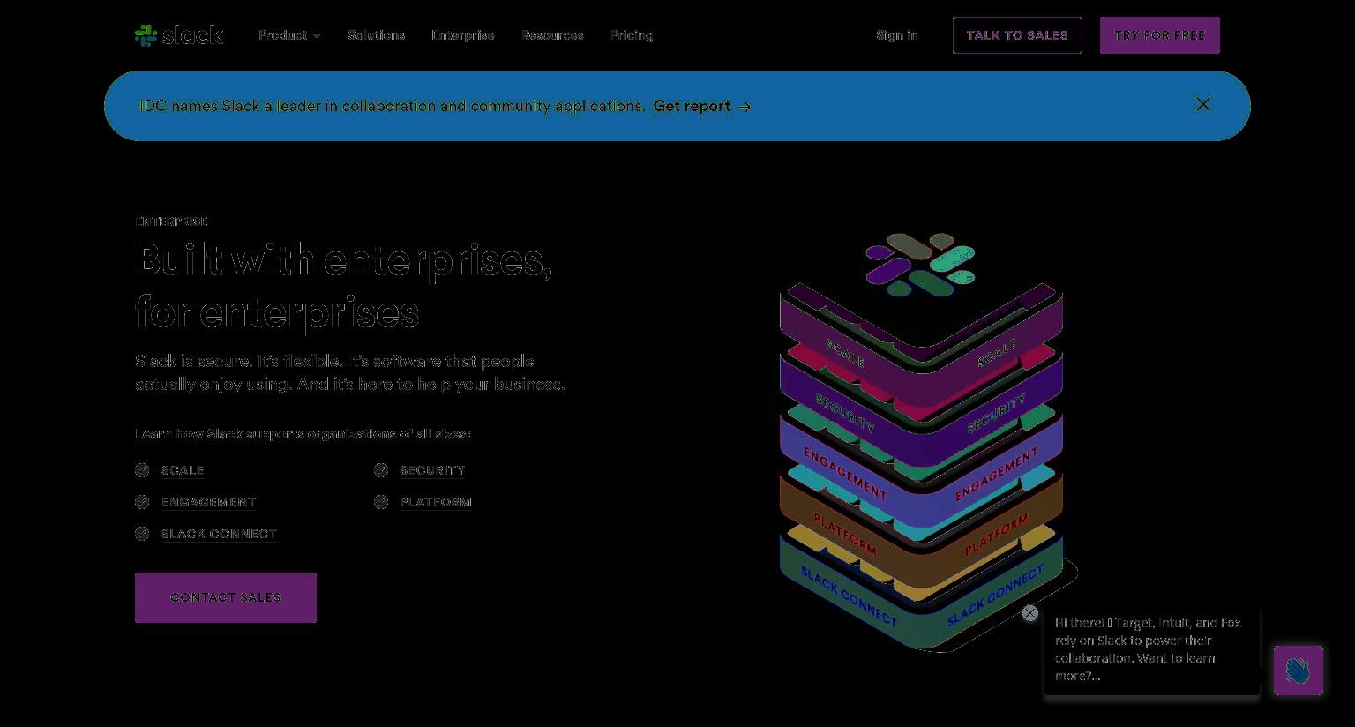The image size is (1355, 727).
Task: Click the Contact Sales button
Action: click(x=226, y=597)
